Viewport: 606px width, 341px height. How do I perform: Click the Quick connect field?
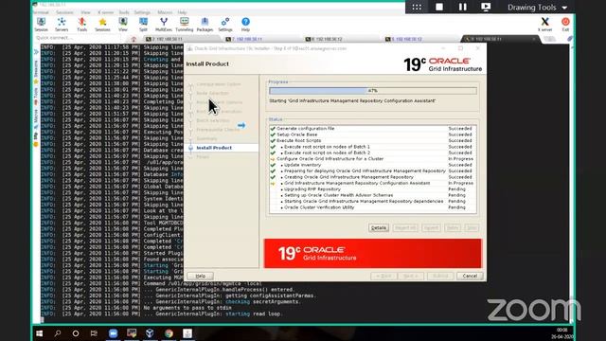tap(80, 38)
